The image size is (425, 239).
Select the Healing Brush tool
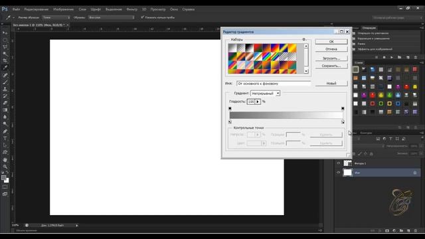coord(5,75)
